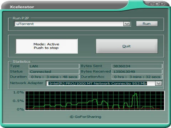
Task: Click the Type field showing LAN
Action: (54, 66)
